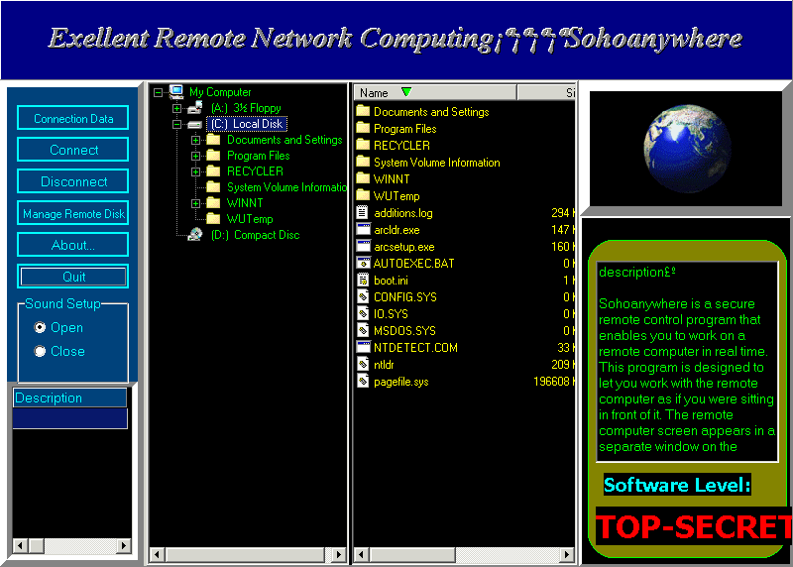
Task: Click the My Computer icon in tree
Action: click(x=176, y=92)
